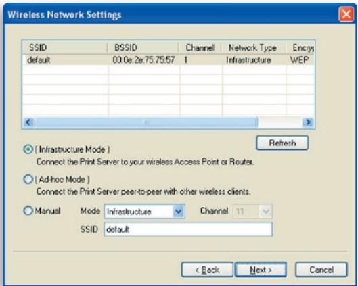Click the network list right scroll arrow
The width and height of the screenshot is (358, 286).
(x=308, y=122)
